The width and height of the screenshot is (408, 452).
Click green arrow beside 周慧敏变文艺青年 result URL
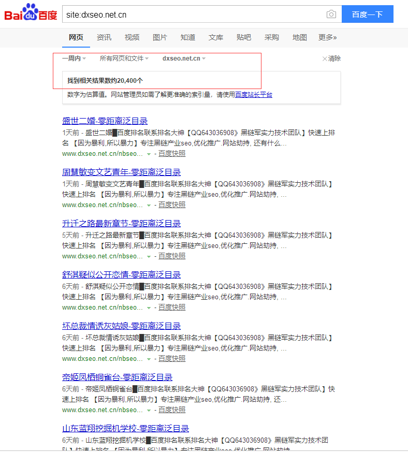[149, 206]
